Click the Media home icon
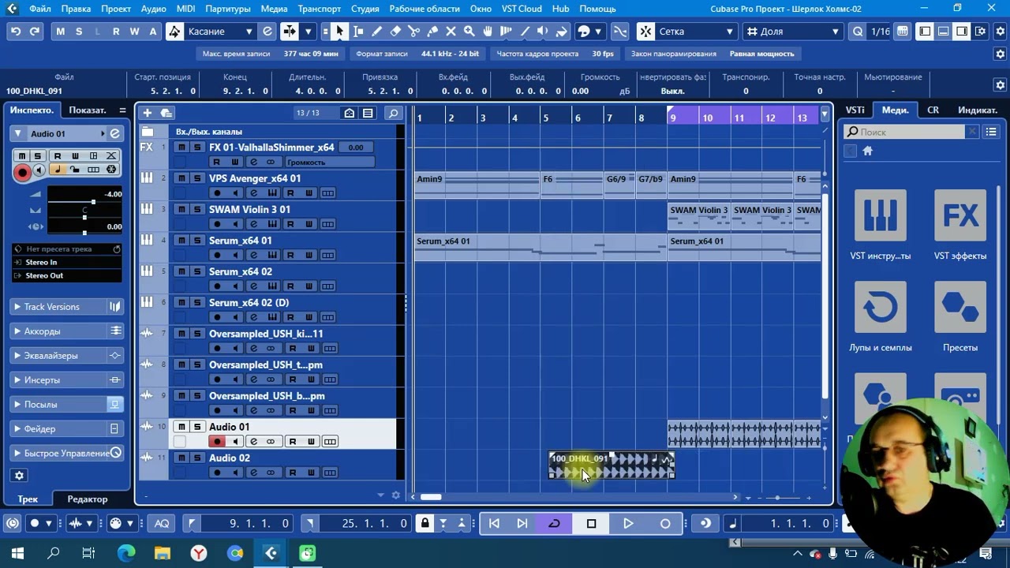This screenshot has height=568, width=1010. point(867,151)
